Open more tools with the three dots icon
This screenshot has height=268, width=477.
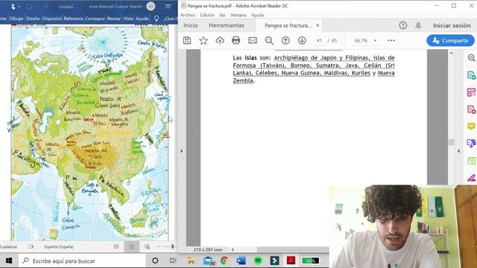[x=391, y=40]
